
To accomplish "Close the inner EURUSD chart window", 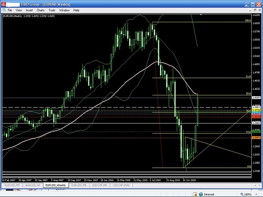I will point(260,10).
